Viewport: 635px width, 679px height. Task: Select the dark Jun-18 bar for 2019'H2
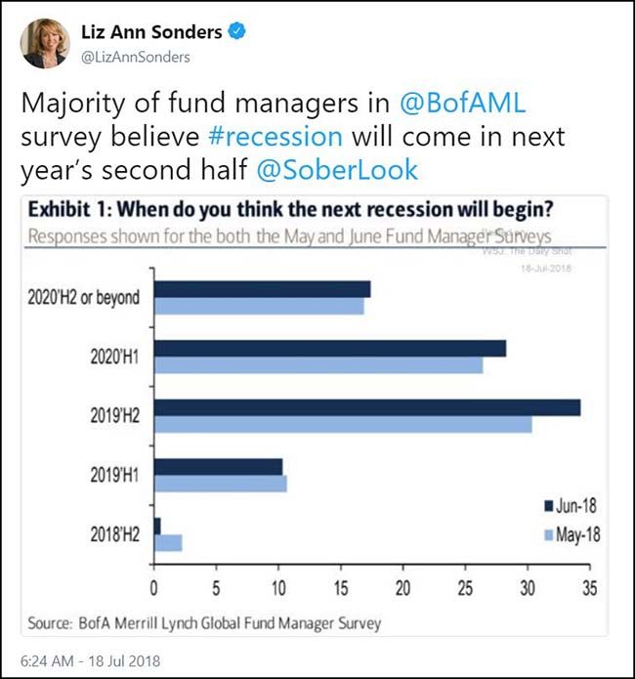367,407
